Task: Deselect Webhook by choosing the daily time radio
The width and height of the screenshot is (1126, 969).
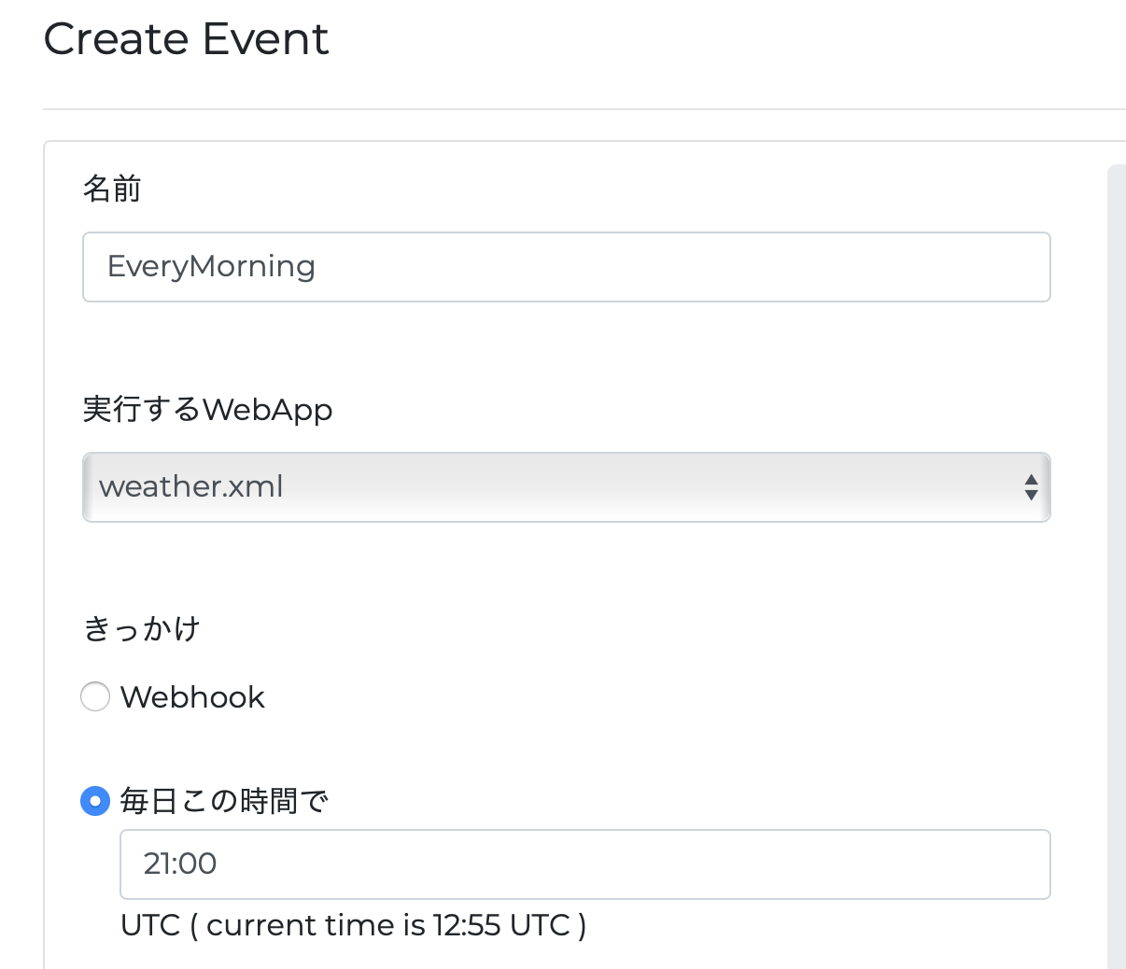Action: [x=94, y=800]
